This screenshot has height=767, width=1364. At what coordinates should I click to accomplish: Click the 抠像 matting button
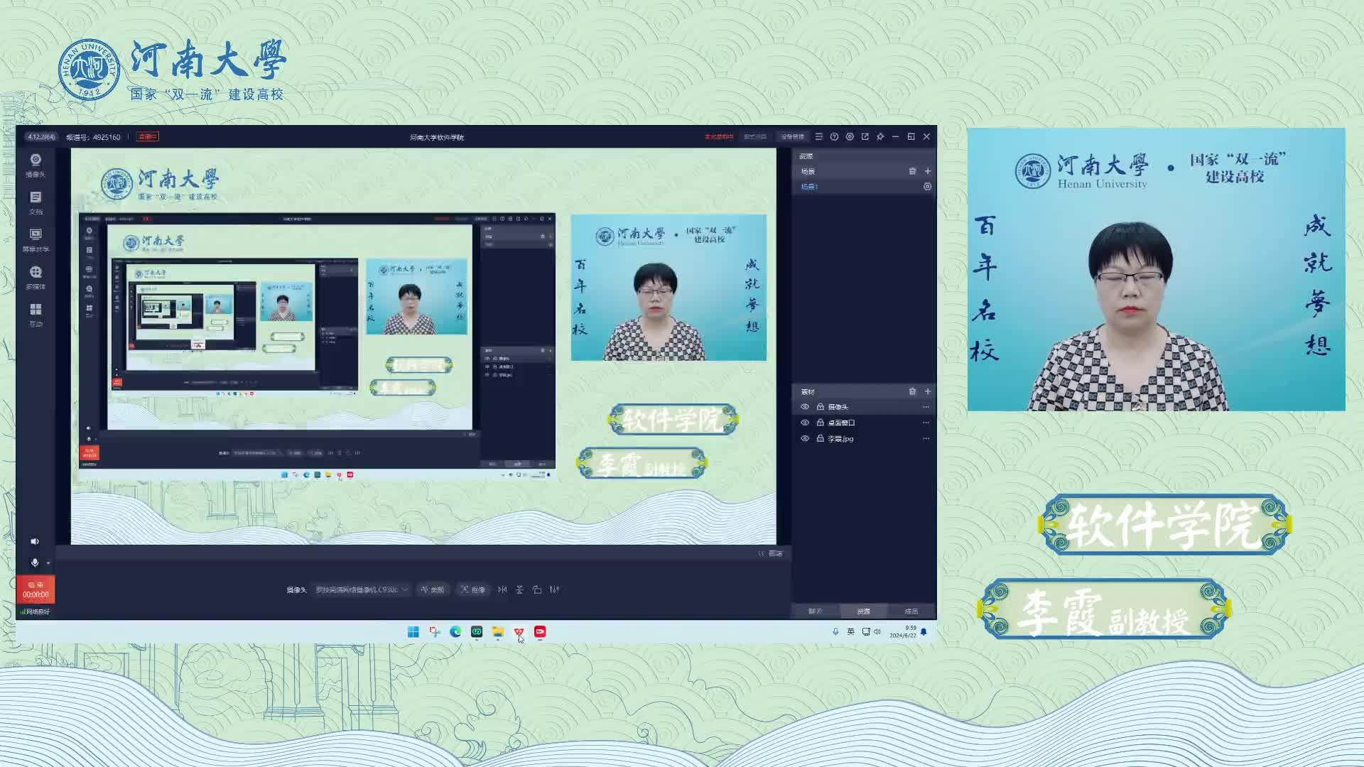point(473,589)
